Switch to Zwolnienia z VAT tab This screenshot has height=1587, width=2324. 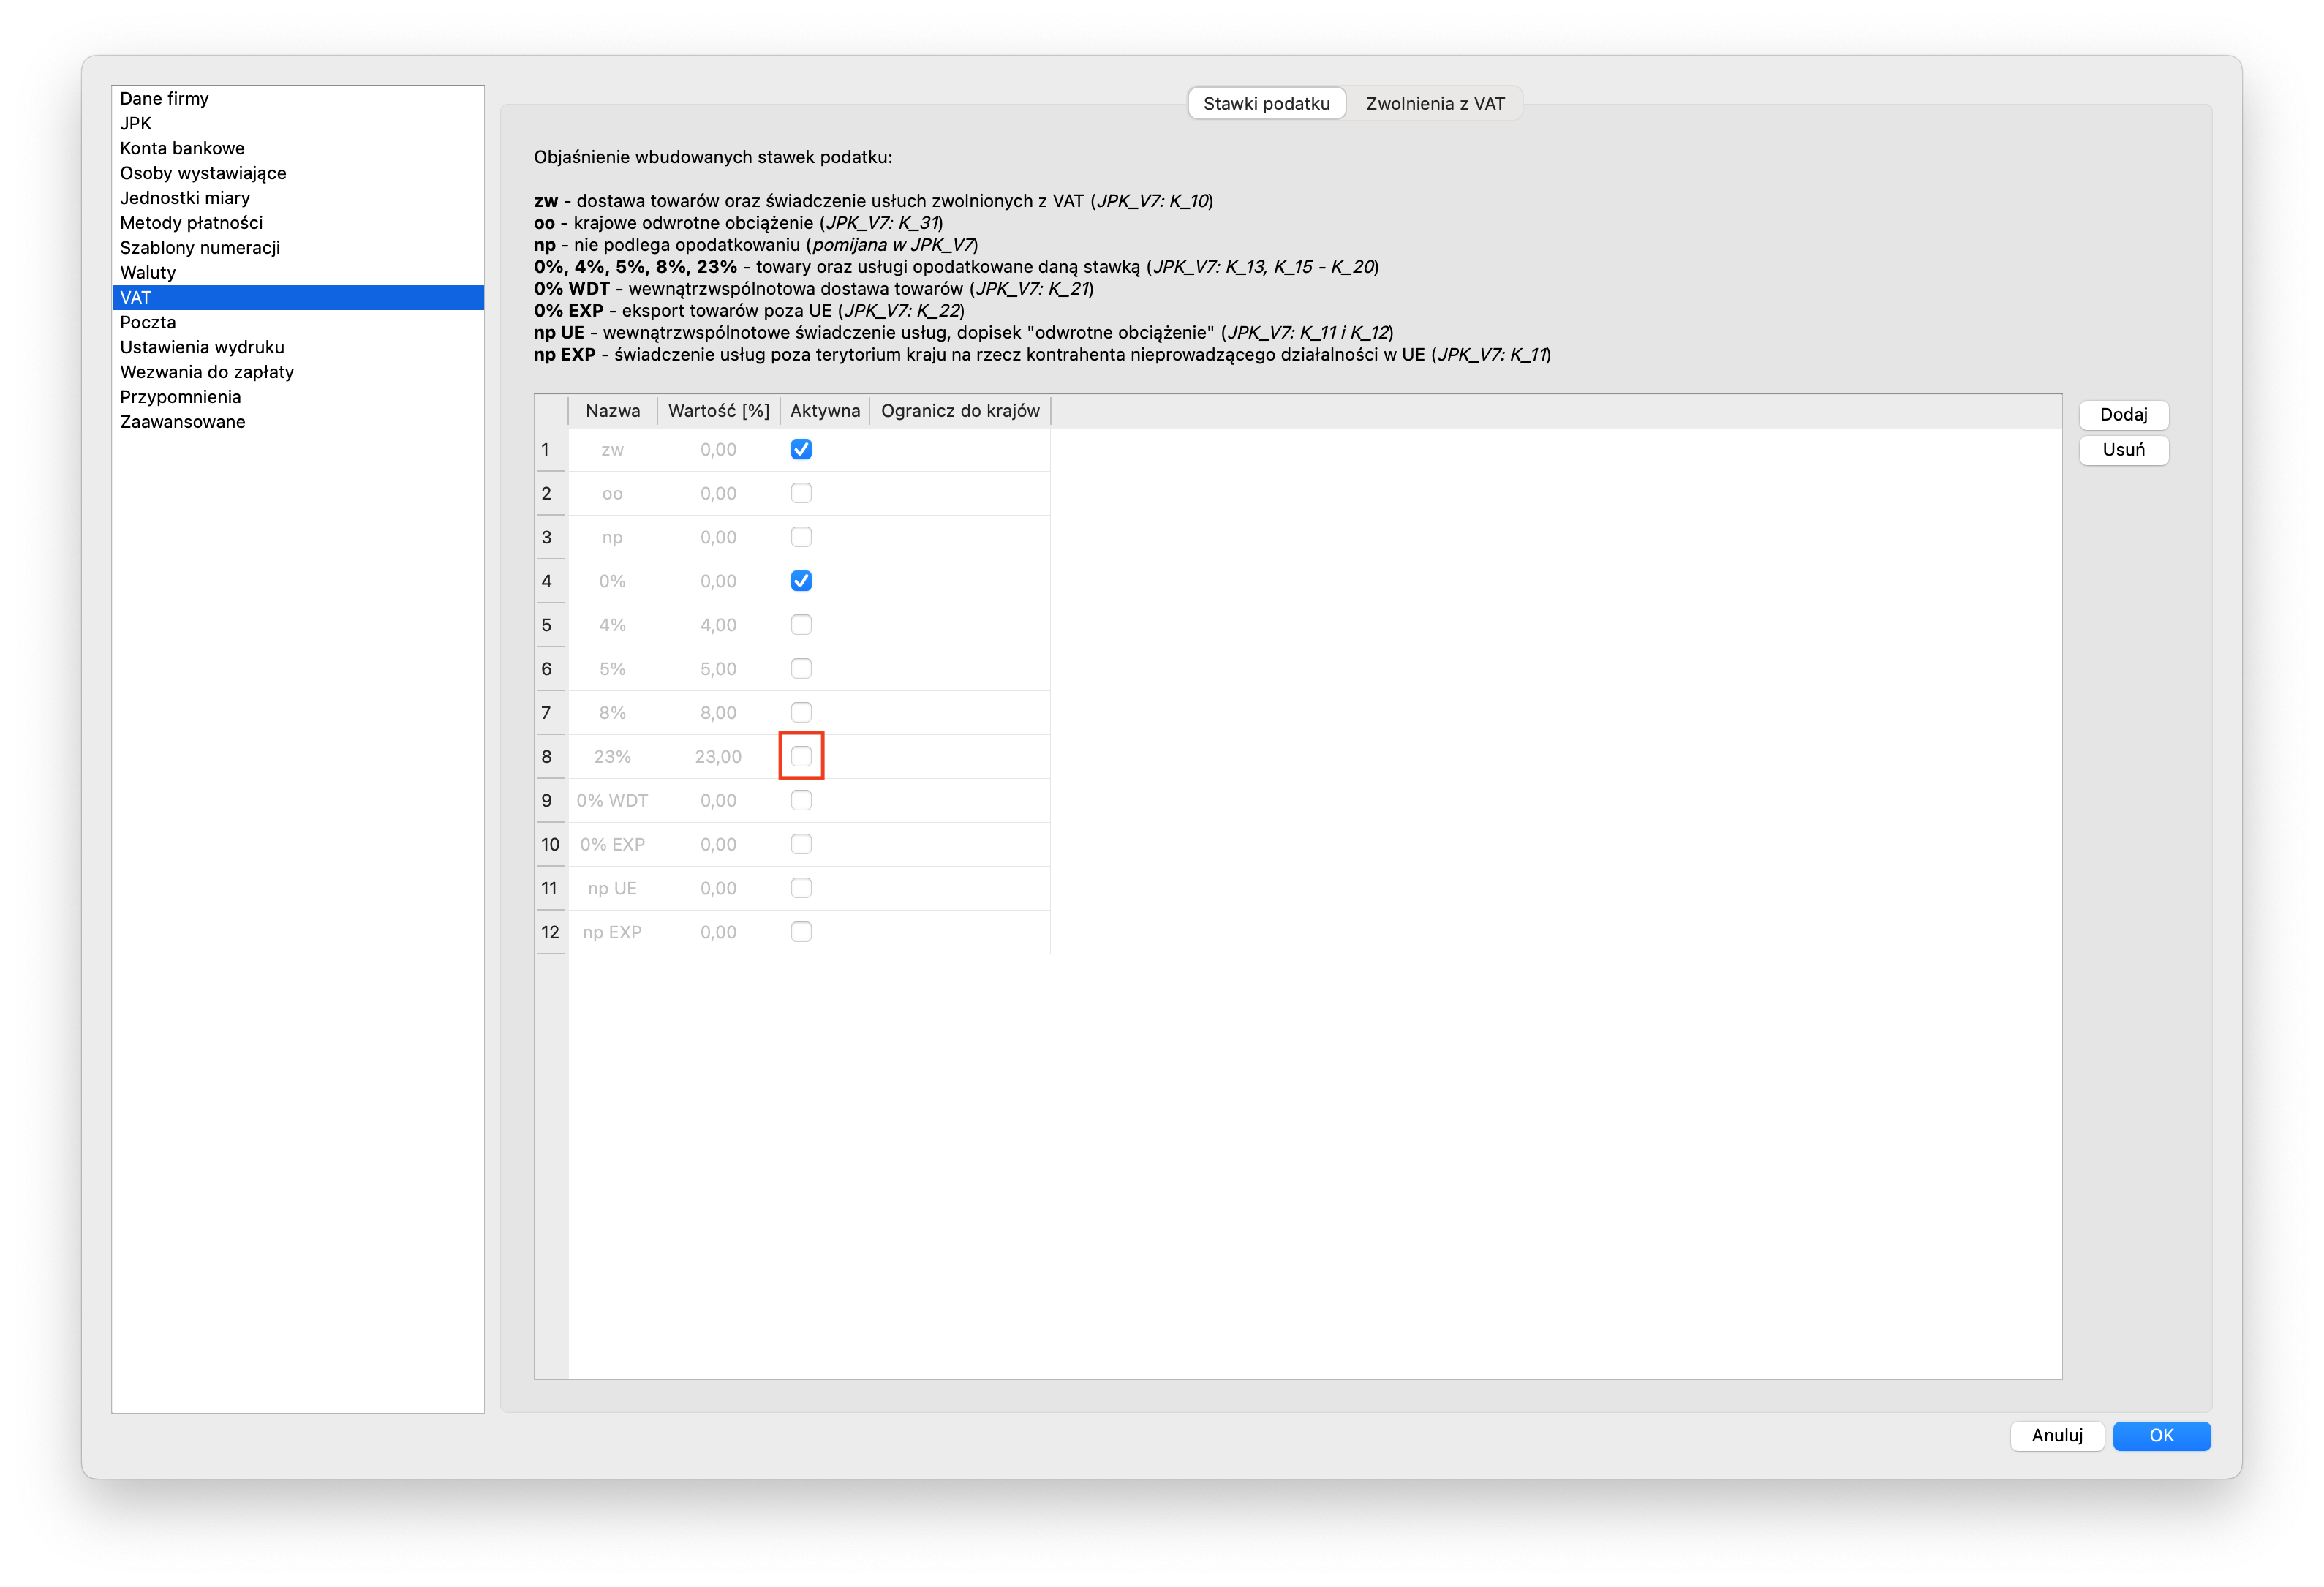pyautogui.click(x=1435, y=104)
